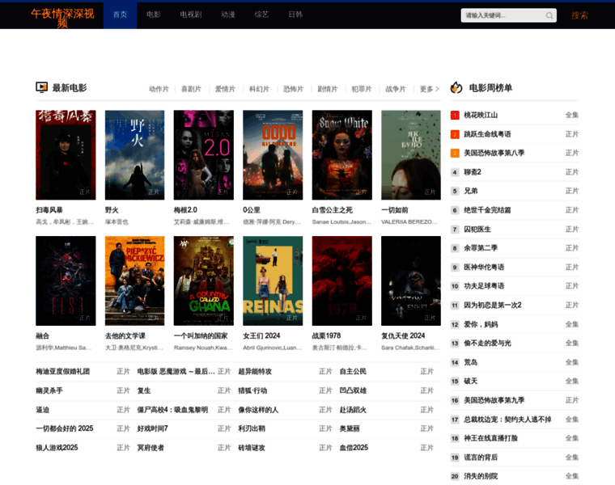Click rank 1 badge for 桃花映江山

pyautogui.click(x=455, y=115)
